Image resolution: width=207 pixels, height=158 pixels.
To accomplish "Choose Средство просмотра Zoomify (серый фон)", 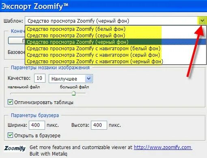I will (x=116, y=36).
